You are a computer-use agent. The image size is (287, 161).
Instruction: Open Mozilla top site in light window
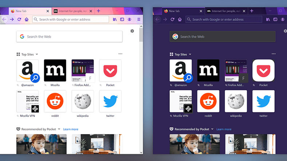(55, 71)
